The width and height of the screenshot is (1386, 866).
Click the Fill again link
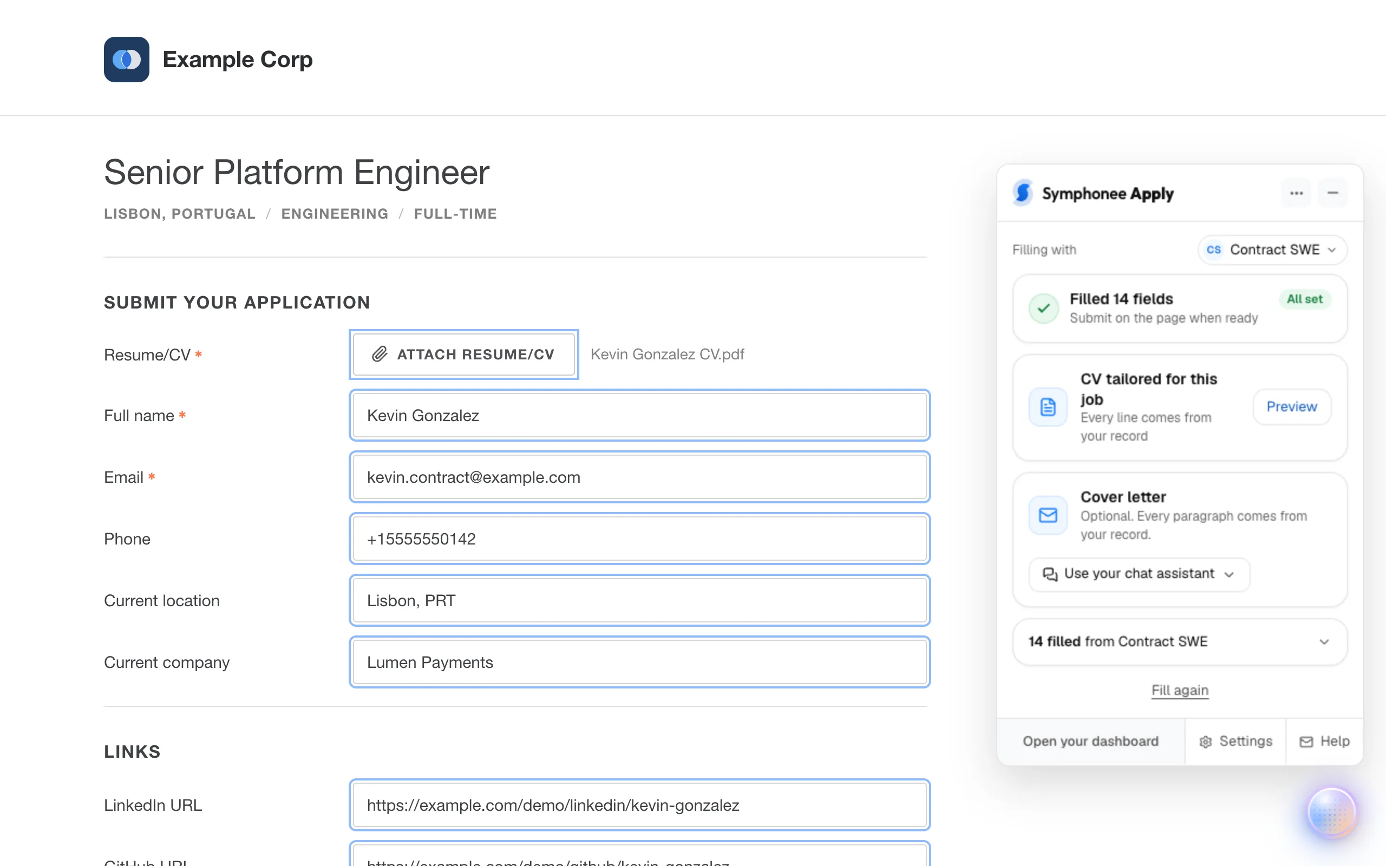coord(1180,690)
